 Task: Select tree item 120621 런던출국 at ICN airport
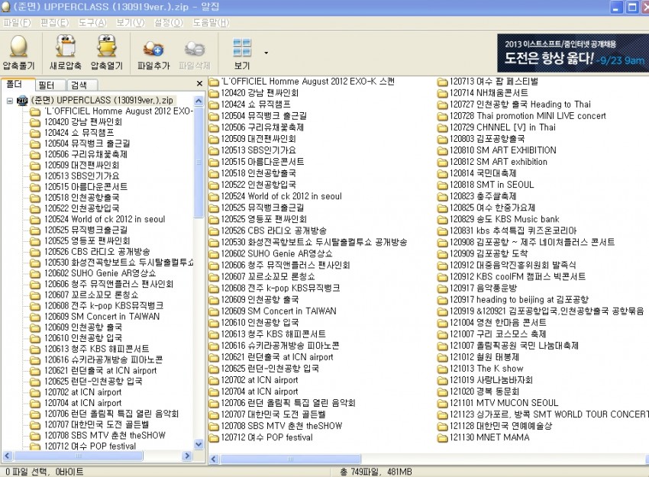[x=100, y=371]
